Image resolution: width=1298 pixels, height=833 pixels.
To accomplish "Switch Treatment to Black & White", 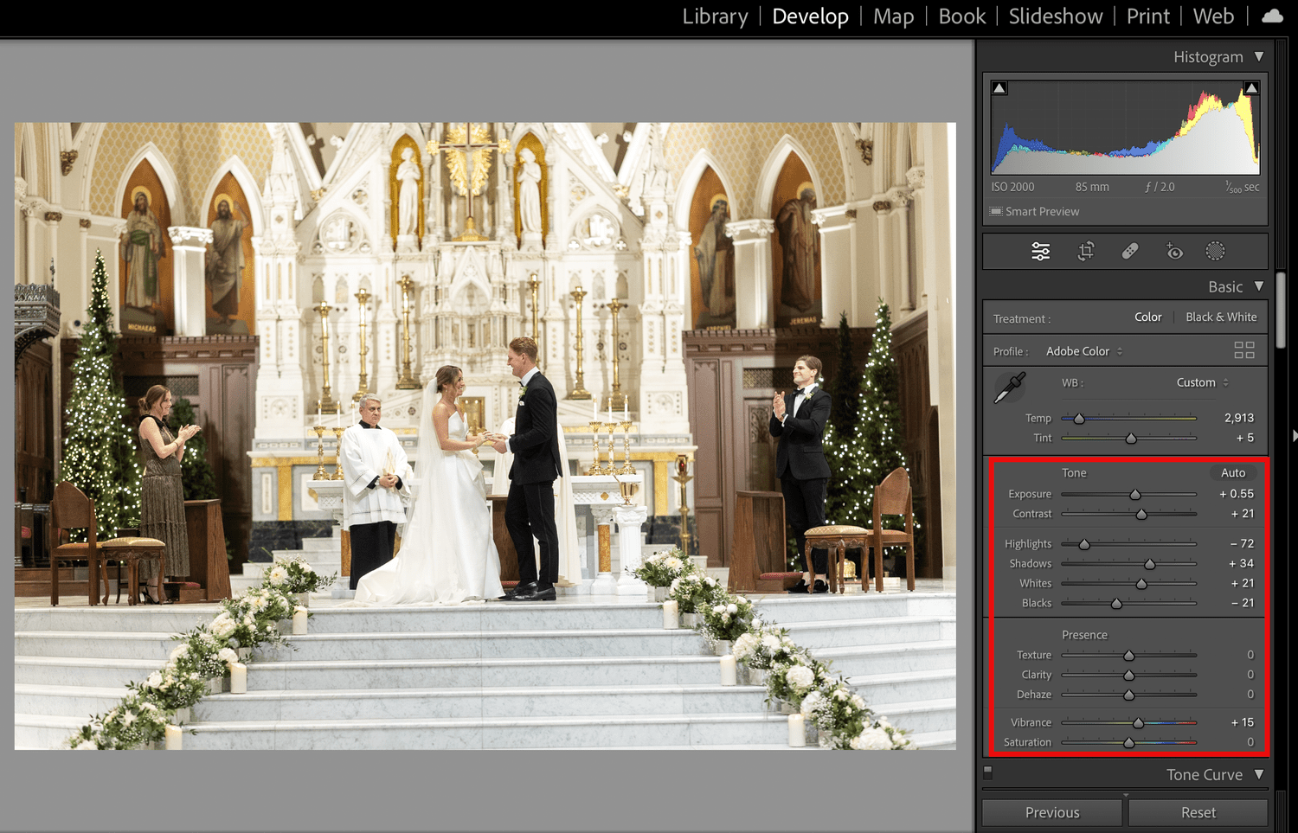I will (1221, 317).
